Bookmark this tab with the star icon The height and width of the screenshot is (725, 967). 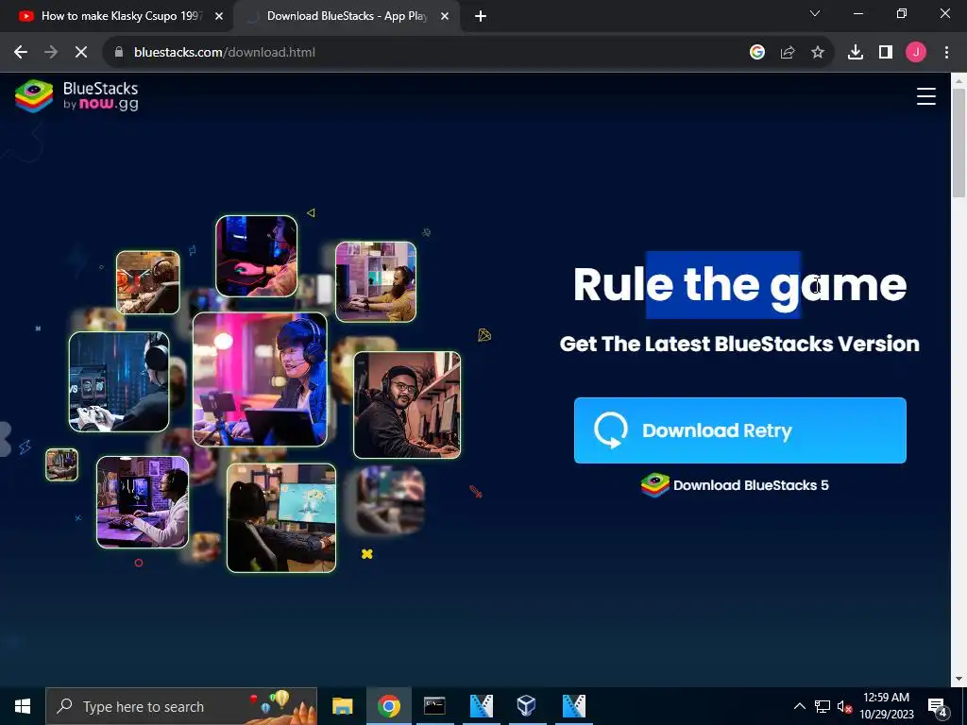click(x=818, y=53)
